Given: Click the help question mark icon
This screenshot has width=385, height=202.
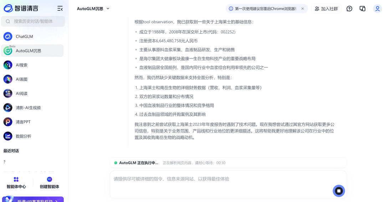Looking at the screenshot, I should 349,9.
